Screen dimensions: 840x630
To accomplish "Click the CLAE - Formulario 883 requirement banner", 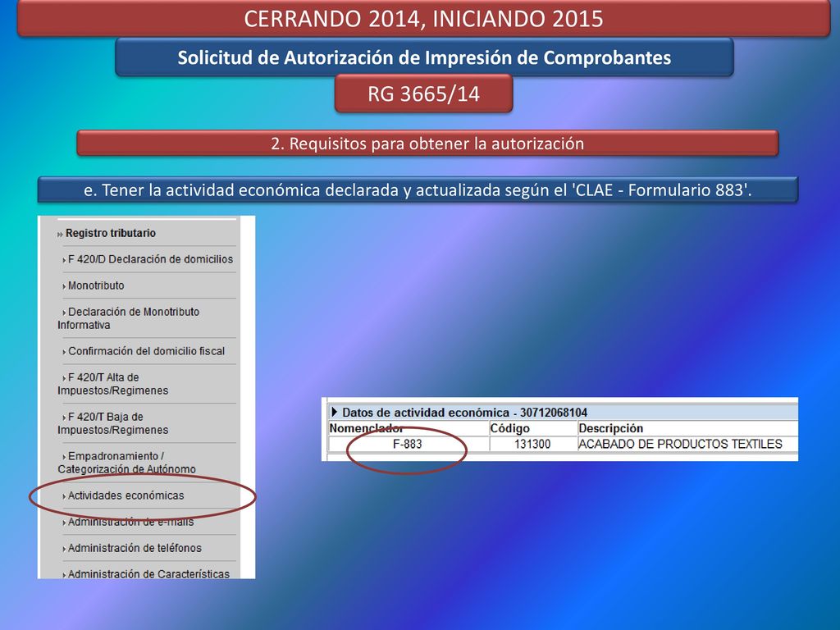I will (x=418, y=190).
